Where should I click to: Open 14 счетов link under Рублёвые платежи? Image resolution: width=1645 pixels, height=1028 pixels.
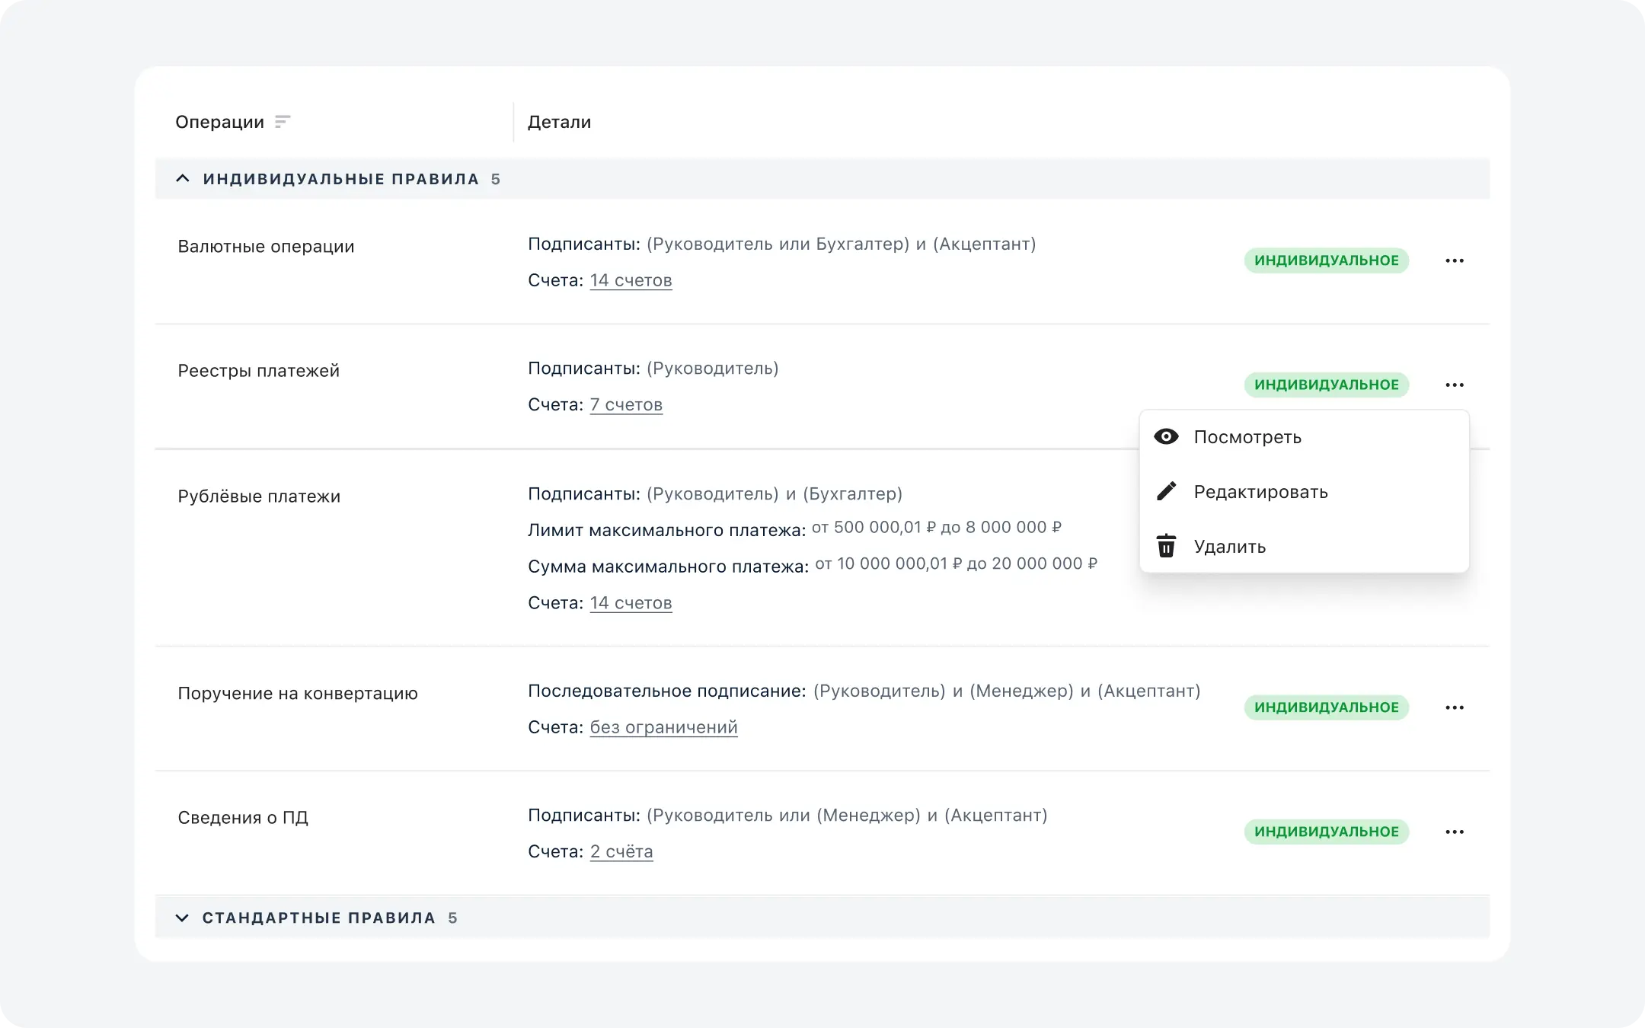click(x=631, y=603)
